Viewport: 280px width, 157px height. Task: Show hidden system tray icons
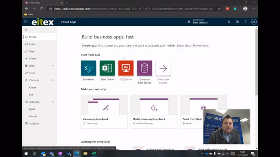pos(202,154)
